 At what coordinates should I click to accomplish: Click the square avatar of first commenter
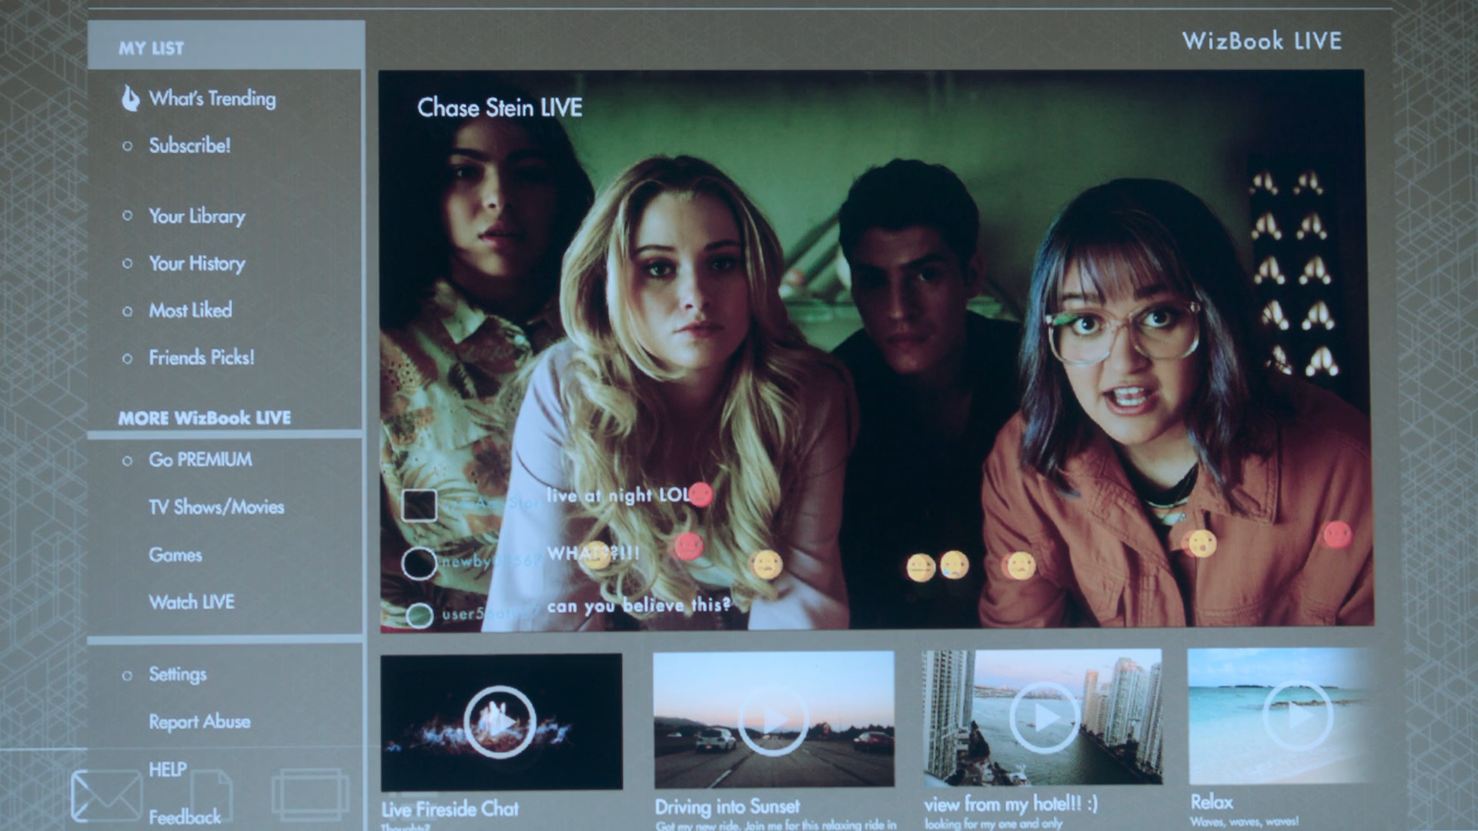tap(420, 505)
